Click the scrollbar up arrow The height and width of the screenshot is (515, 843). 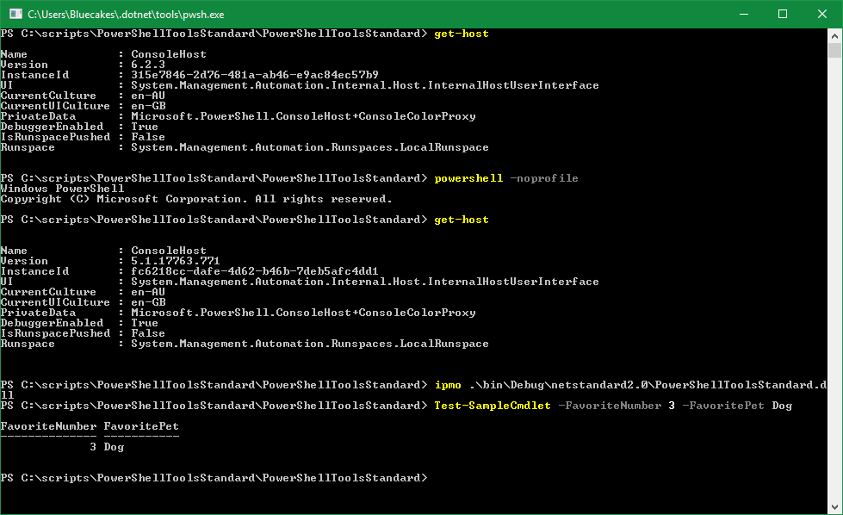[x=835, y=34]
